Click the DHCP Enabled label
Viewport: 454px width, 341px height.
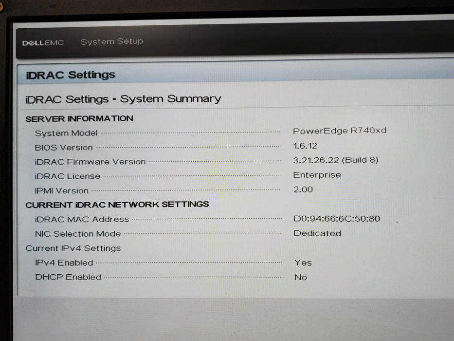click(x=68, y=277)
